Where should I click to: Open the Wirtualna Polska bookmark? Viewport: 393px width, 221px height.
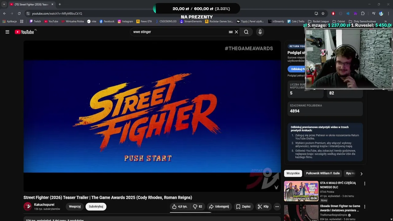click(72, 21)
